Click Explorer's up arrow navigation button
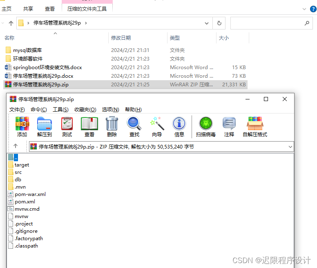 (11, 23)
